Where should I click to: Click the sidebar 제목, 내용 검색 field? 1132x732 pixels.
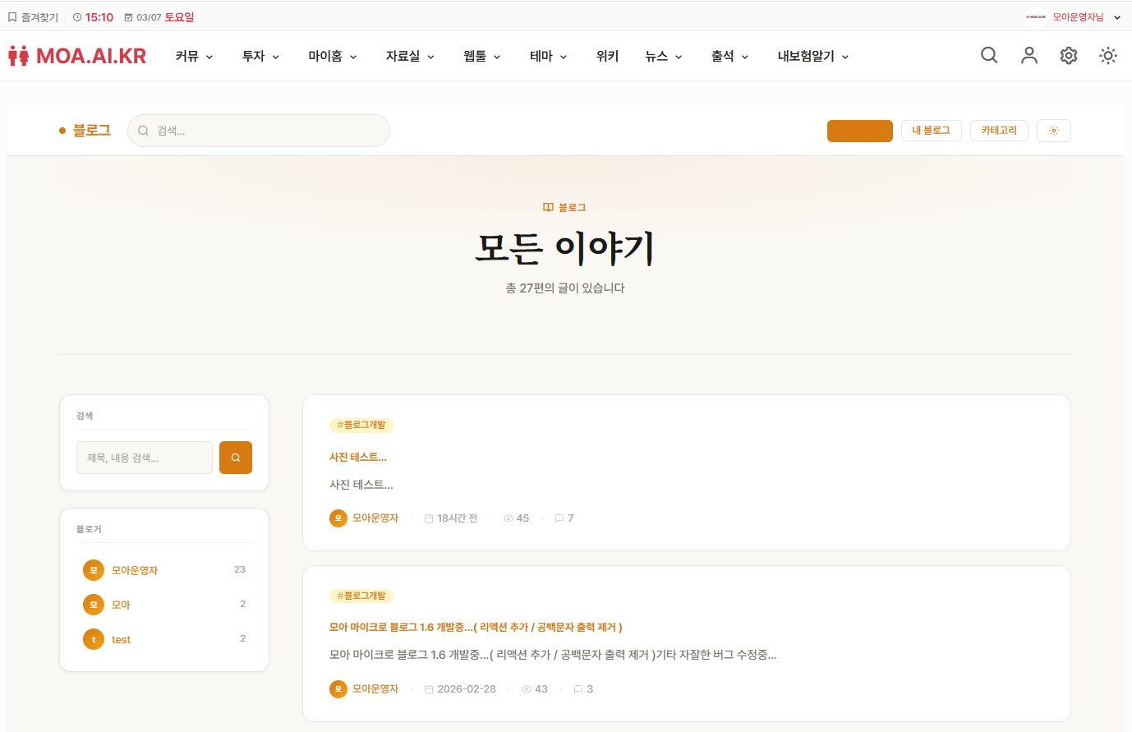click(145, 458)
